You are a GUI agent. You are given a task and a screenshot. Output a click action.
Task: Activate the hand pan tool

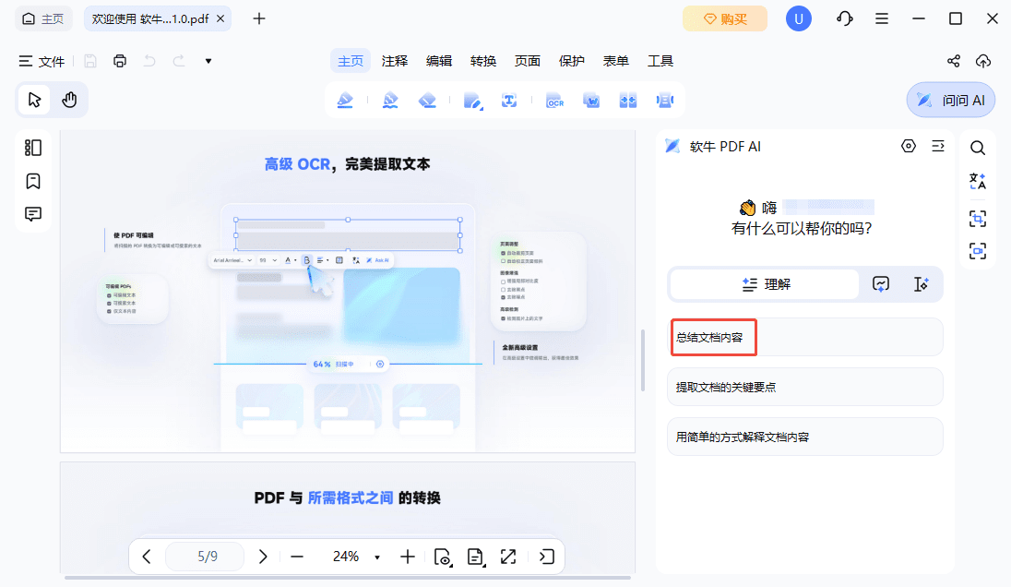[69, 100]
